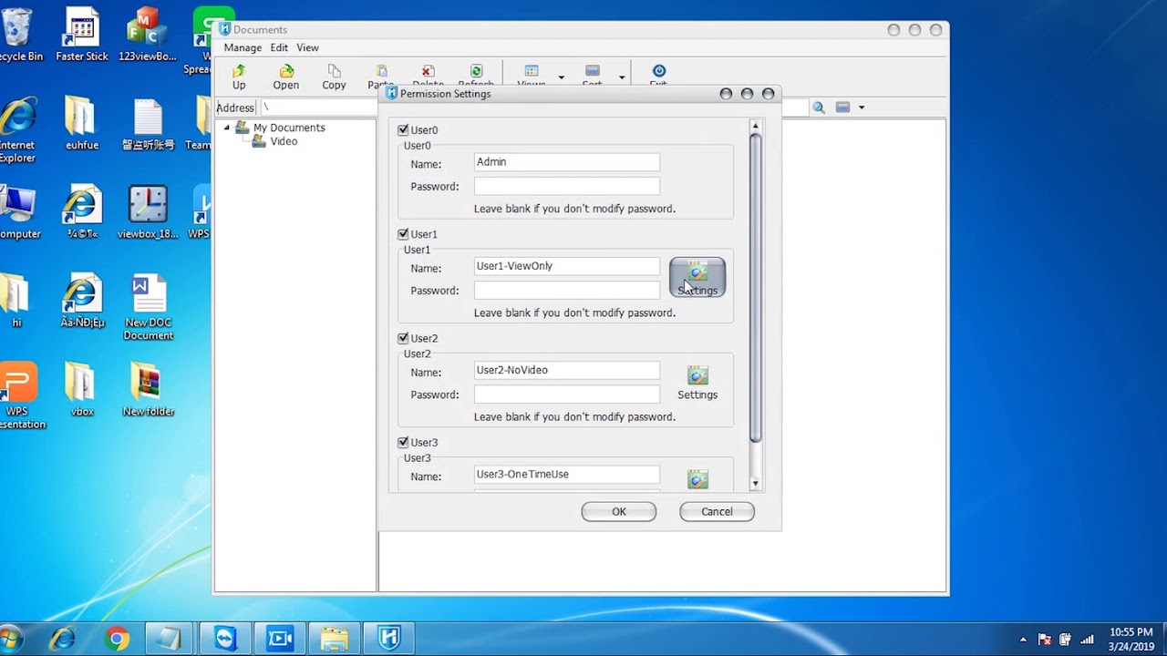
Task: Uncheck the User3 checkbox
Action: coord(403,442)
